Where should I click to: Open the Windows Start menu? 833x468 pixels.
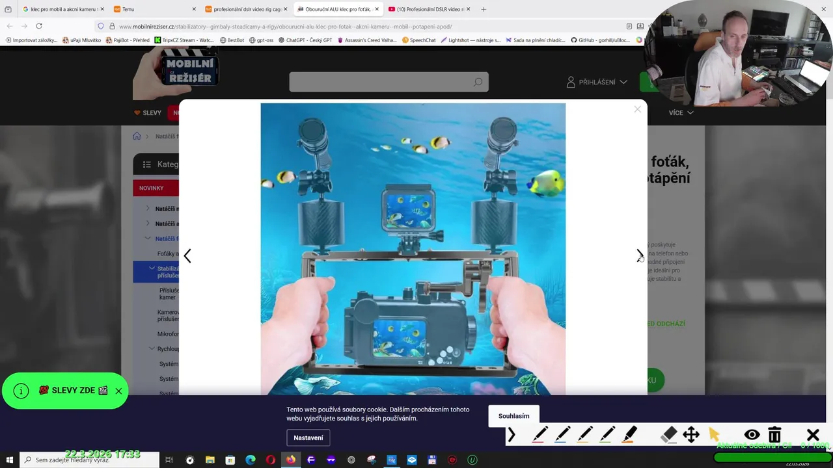pyautogui.click(x=9, y=460)
